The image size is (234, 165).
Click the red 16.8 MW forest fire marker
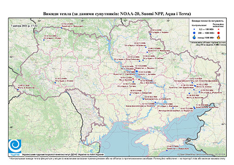[x=139, y=79]
